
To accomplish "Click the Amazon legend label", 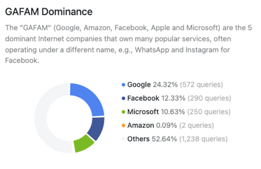I will coord(141,125).
